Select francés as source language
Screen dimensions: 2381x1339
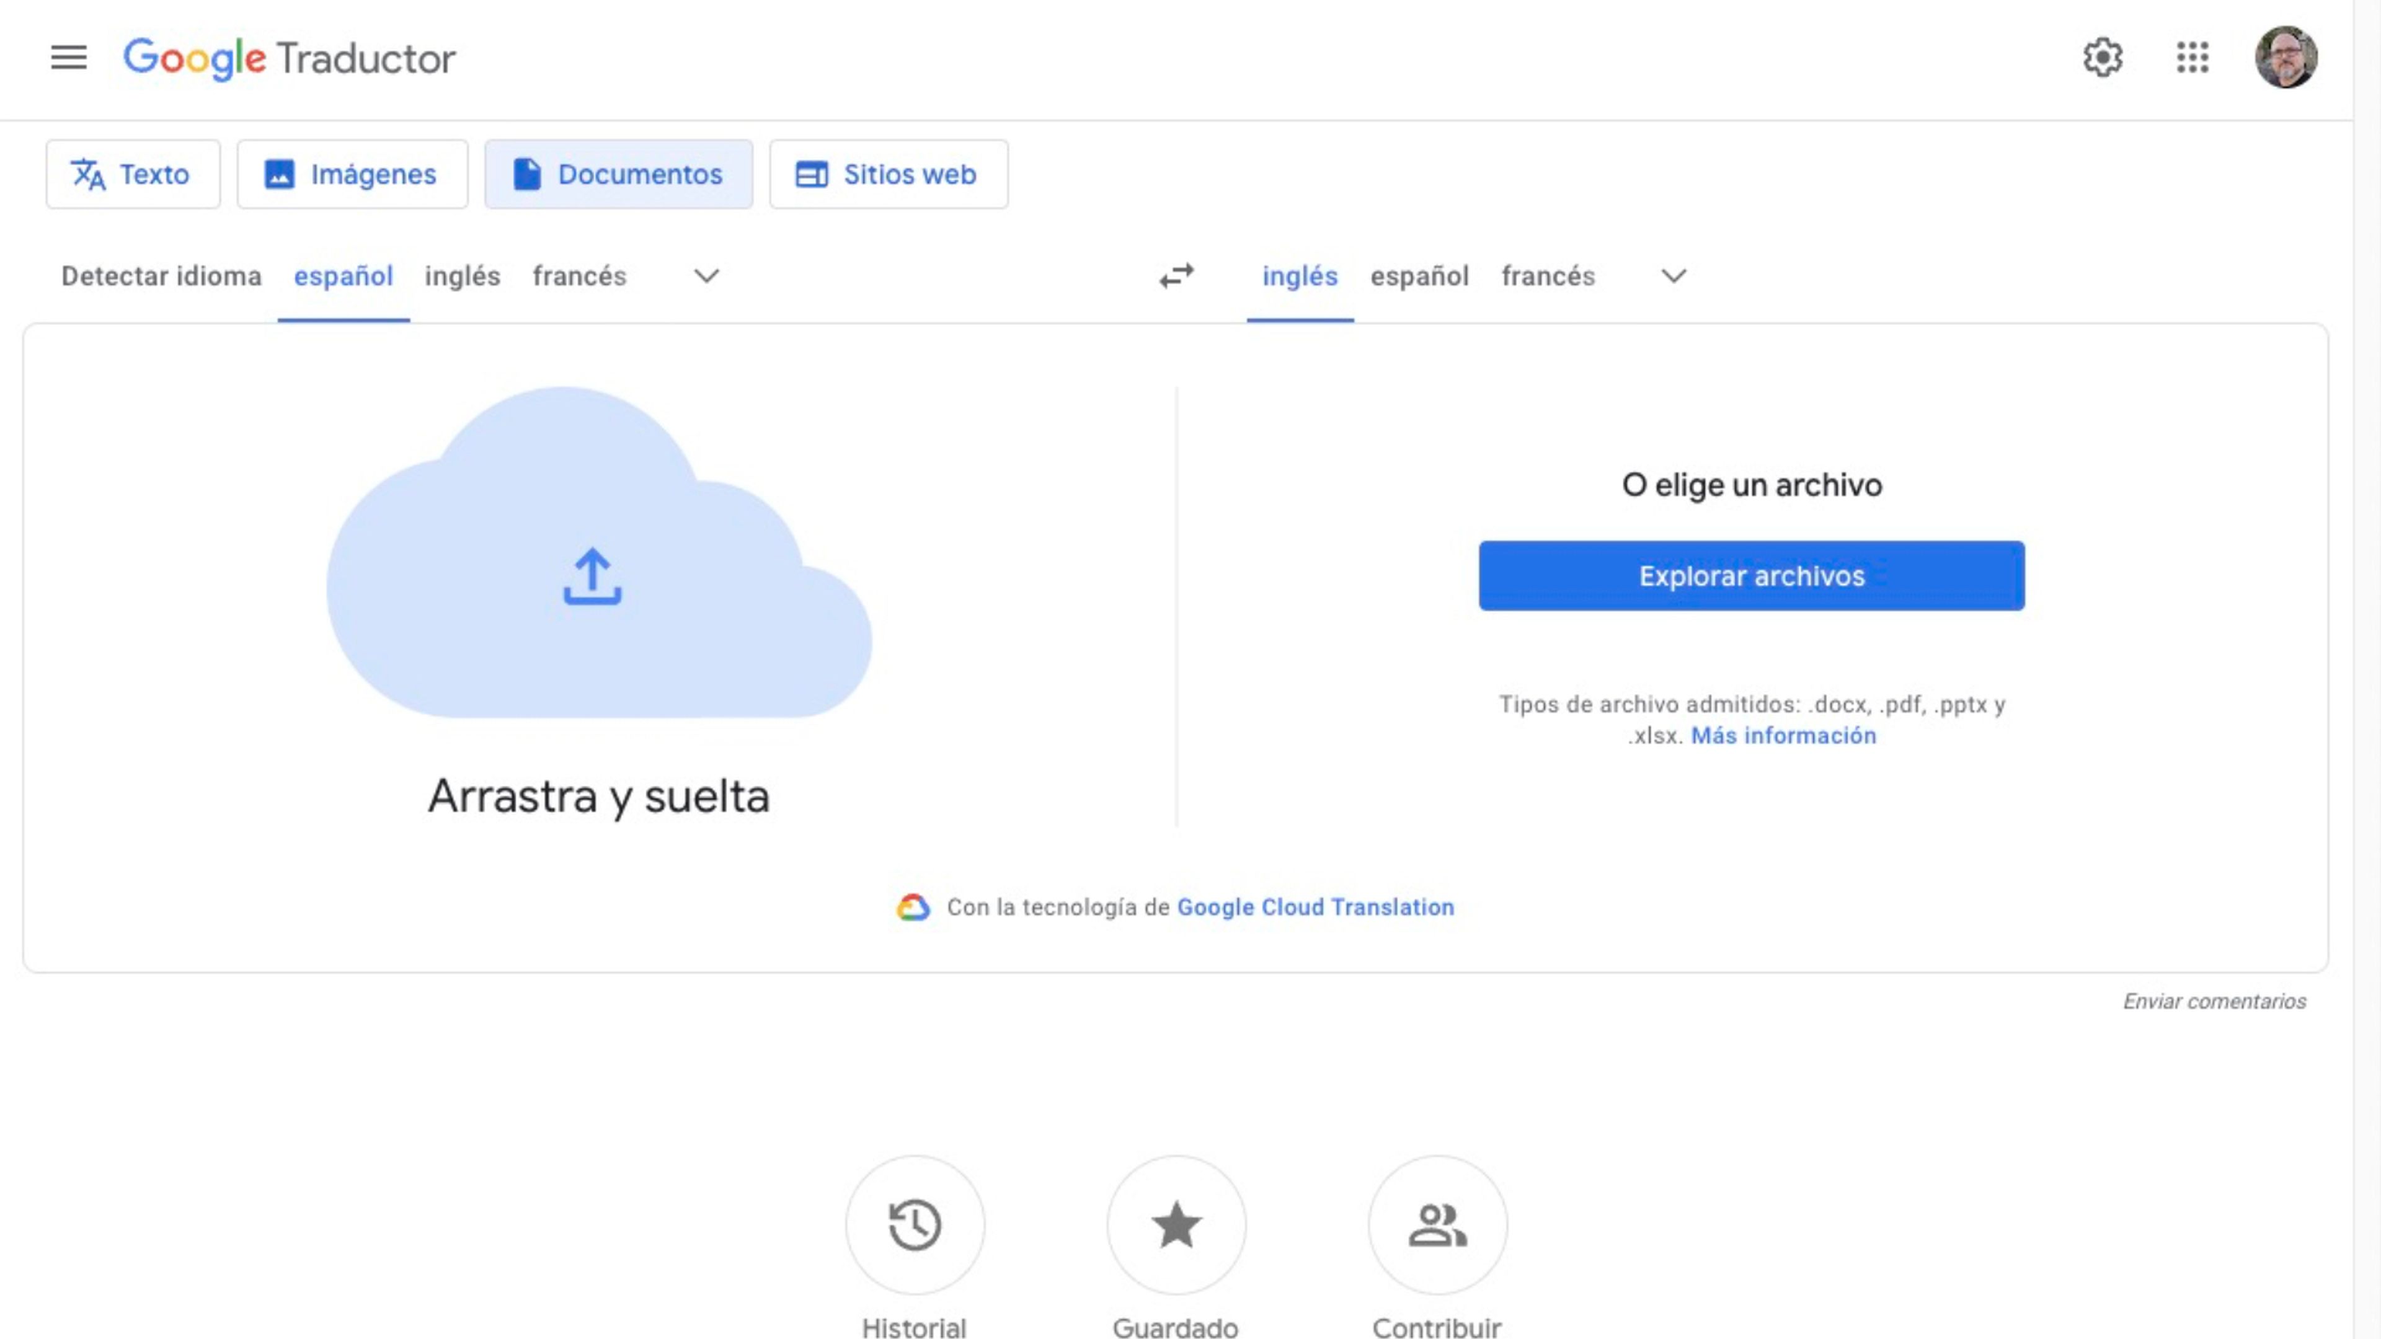[580, 276]
